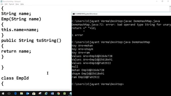Click 'Key Are=shaym' in console output
Image resolution: width=171 pixels, height=96 pixels.
point(82,49)
